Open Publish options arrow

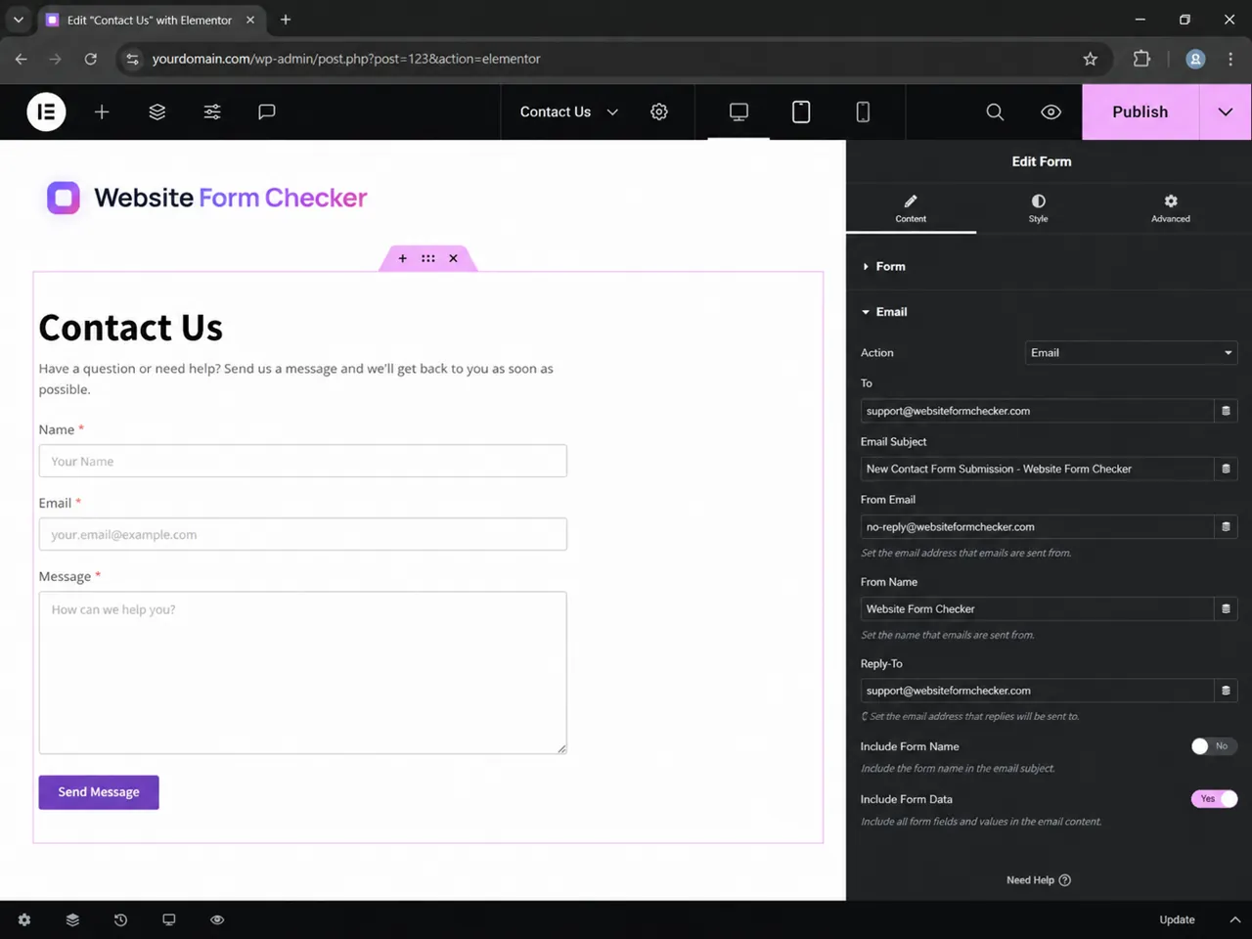click(1226, 112)
